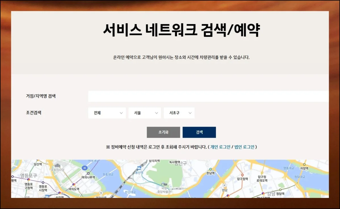
Task: Open the 서초구 district dropdown
Action: (179, 113)
